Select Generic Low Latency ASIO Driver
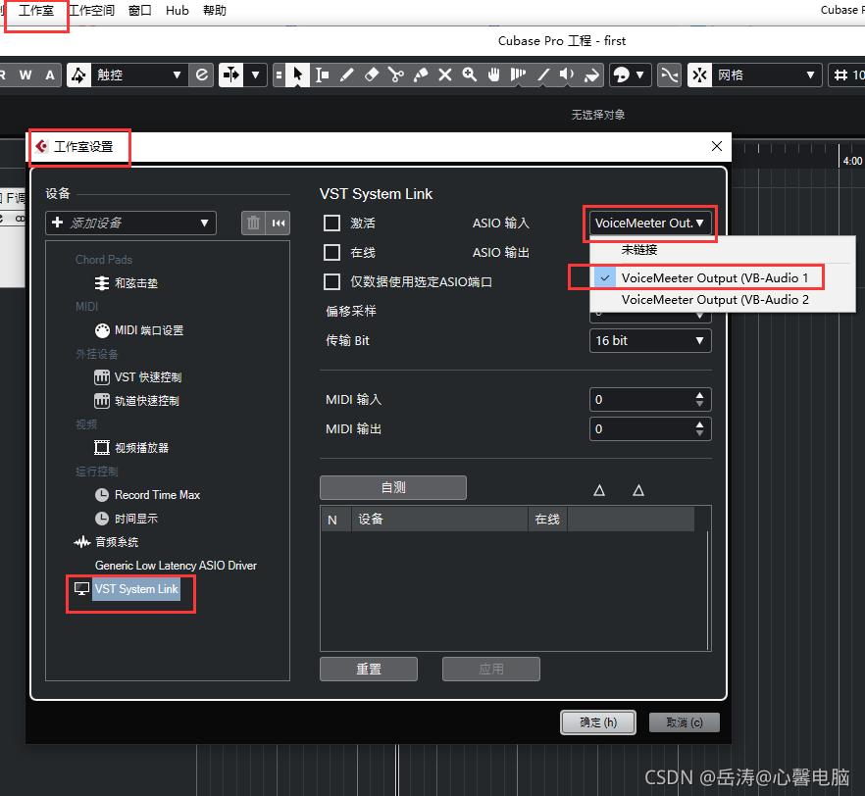The width and height of the screenshot is (865, 796). tap(176, 566)
